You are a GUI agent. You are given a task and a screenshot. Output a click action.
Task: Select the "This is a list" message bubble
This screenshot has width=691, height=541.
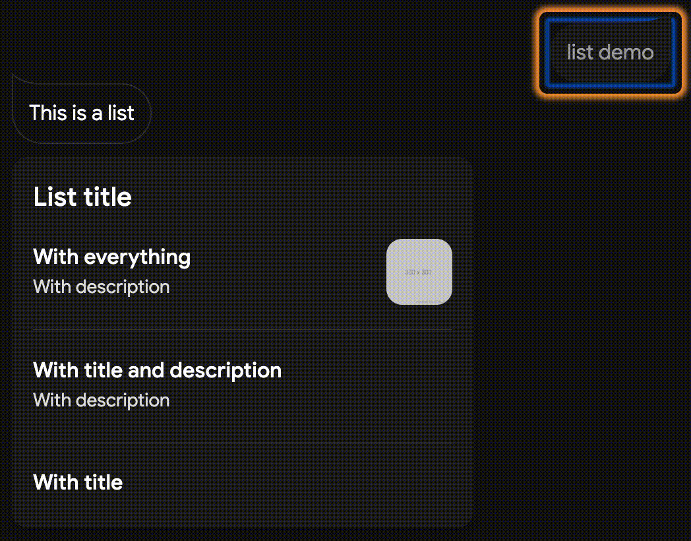[82, 113]
